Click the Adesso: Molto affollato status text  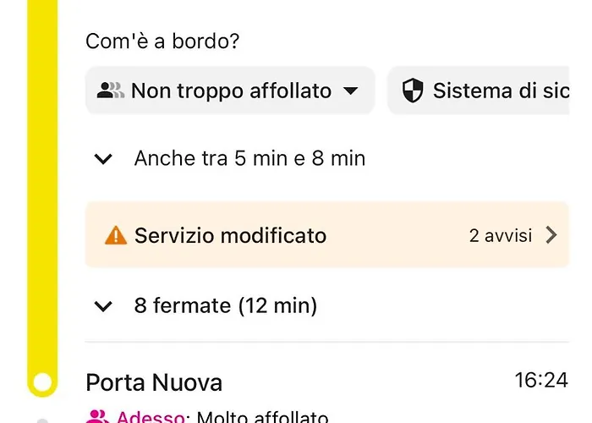pos(222,417)
